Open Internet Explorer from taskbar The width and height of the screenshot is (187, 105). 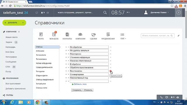(x=12, y=102)
